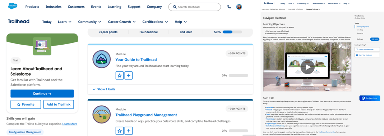The width and height of the screenshot is (384, 136).
Task: Click the +100 points Challenge button
Action: tap(374, 39)
